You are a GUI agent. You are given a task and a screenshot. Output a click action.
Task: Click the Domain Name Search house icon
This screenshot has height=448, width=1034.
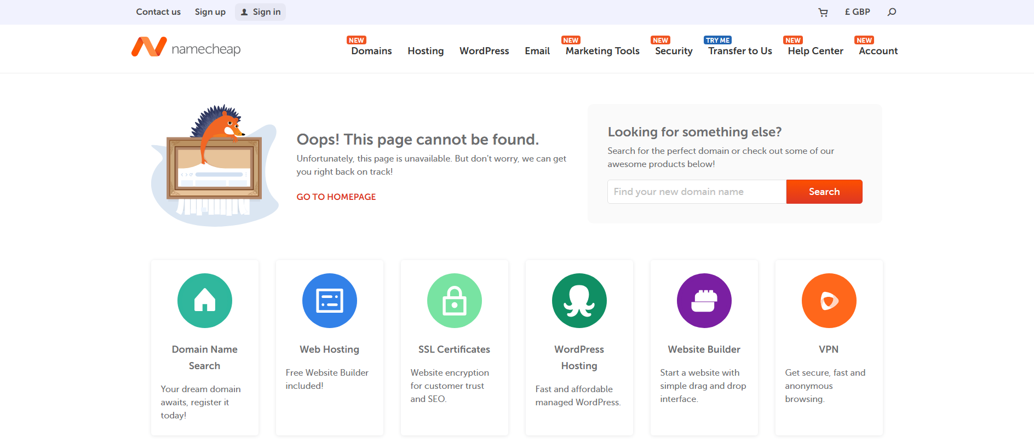[205, 301]
